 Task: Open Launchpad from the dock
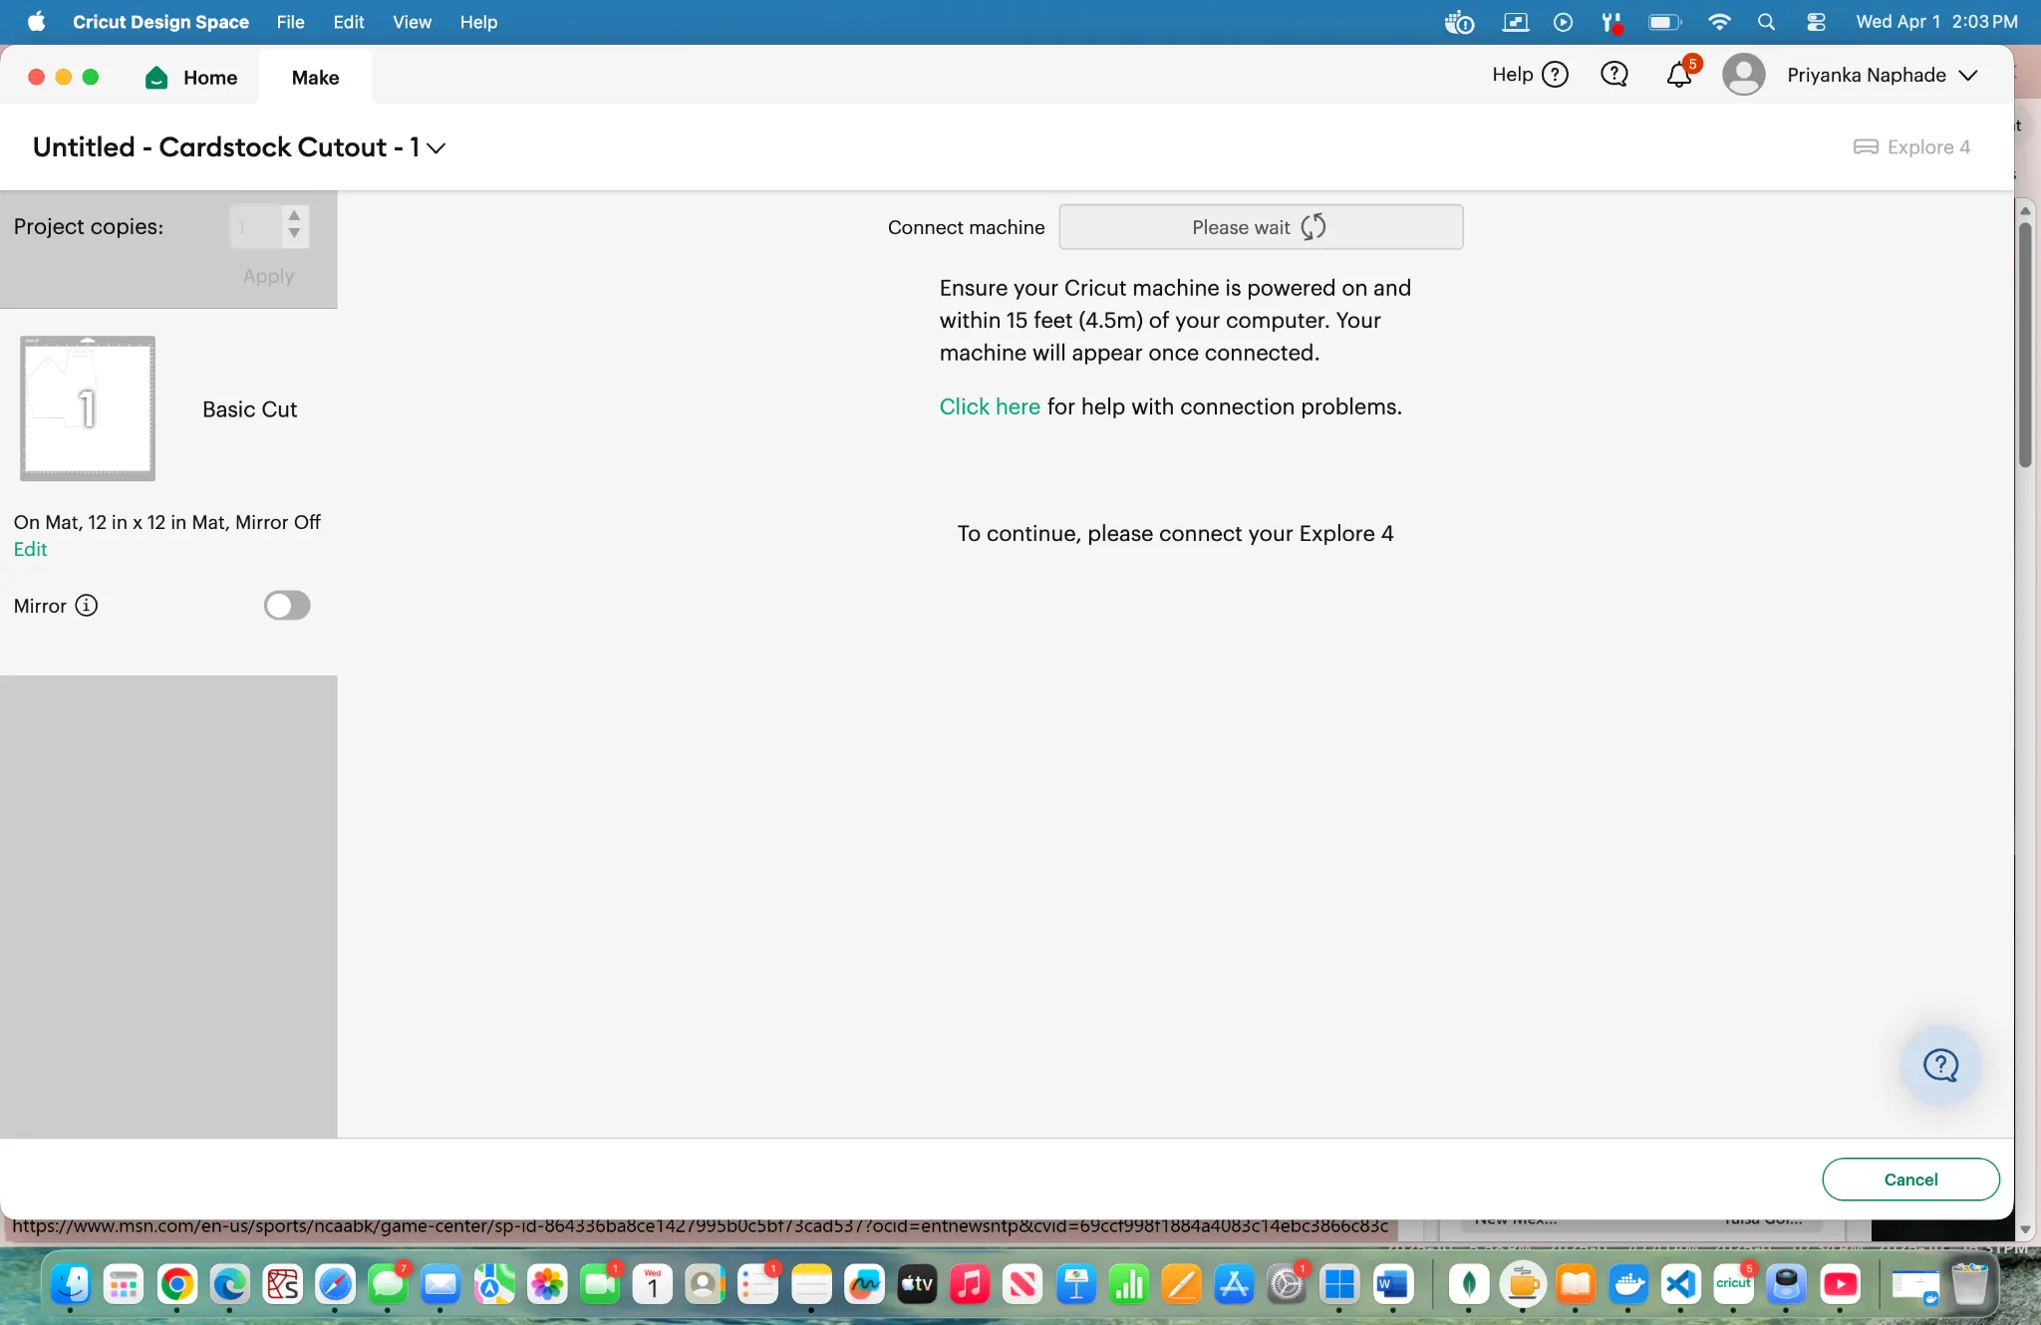point(124,1285)
